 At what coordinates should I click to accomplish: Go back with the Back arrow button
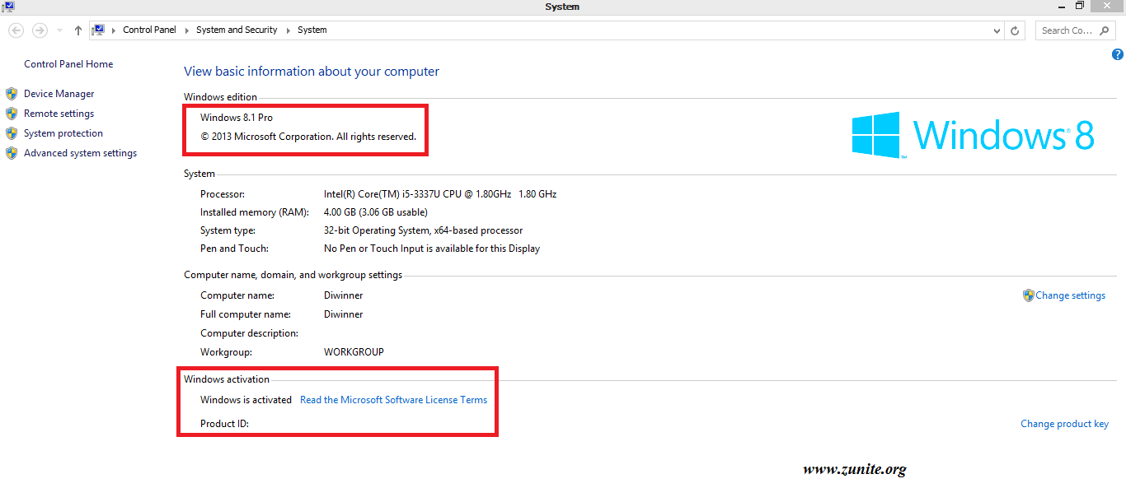15,30
